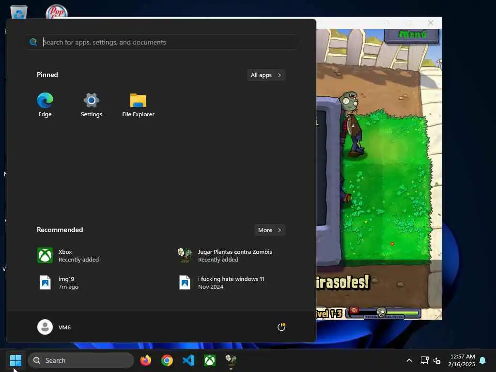Open the power options button
Screen dimensions: 496x372
point(281,327)
